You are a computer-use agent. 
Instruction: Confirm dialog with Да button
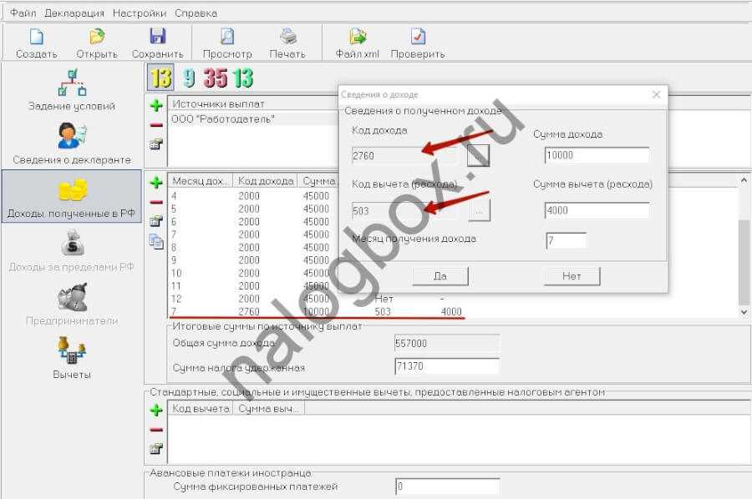(440, 276)
